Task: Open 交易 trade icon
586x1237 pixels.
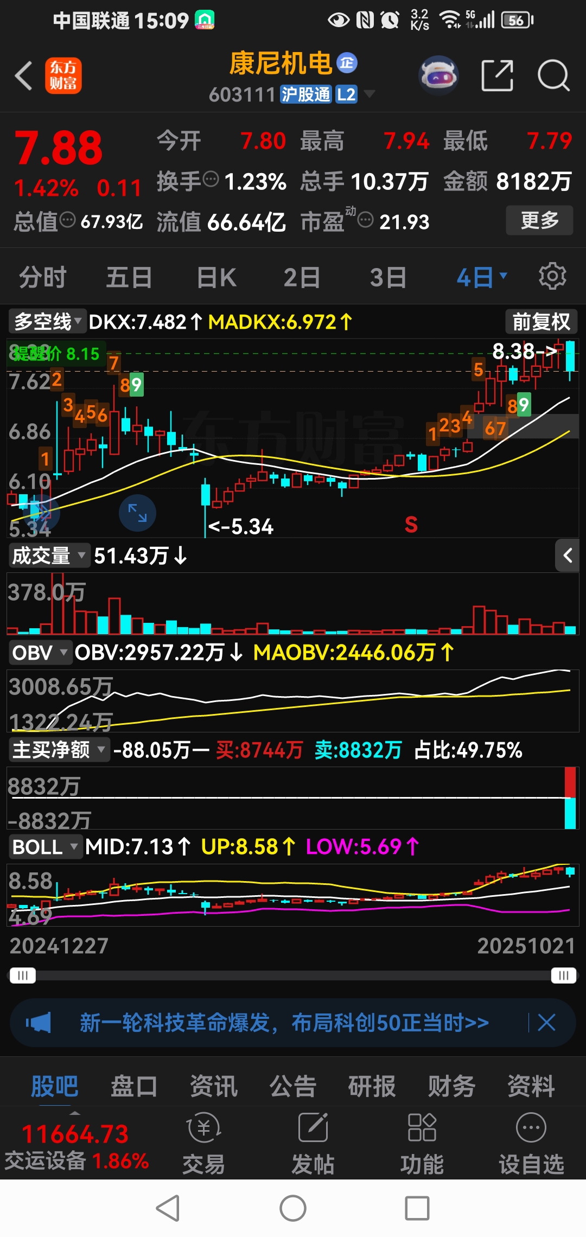Action: click(x=203, y=1143)
